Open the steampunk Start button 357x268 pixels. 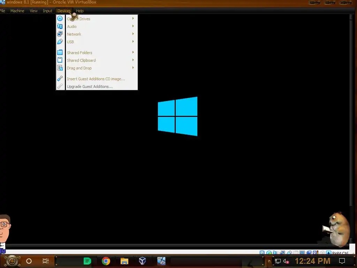click(12, 261)
